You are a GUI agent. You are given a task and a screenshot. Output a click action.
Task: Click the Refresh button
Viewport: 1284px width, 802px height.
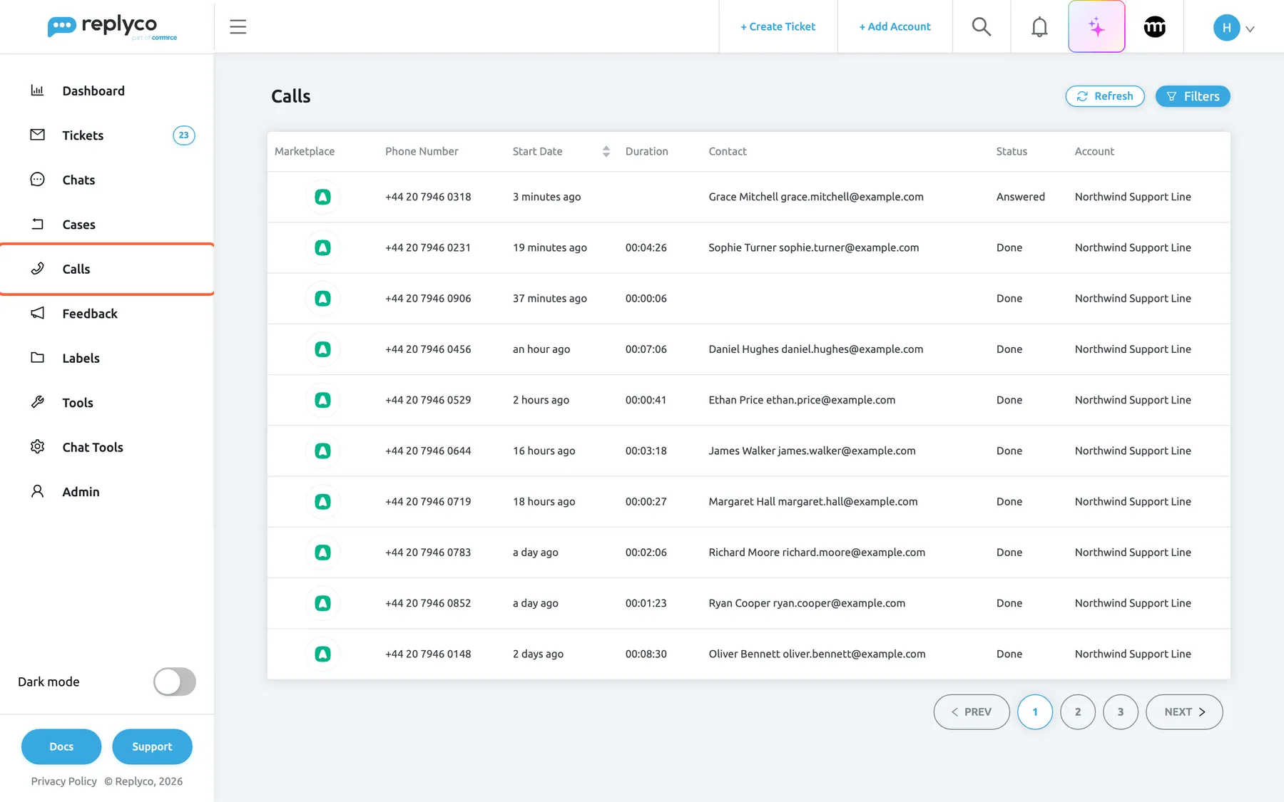click(1105, 96)
